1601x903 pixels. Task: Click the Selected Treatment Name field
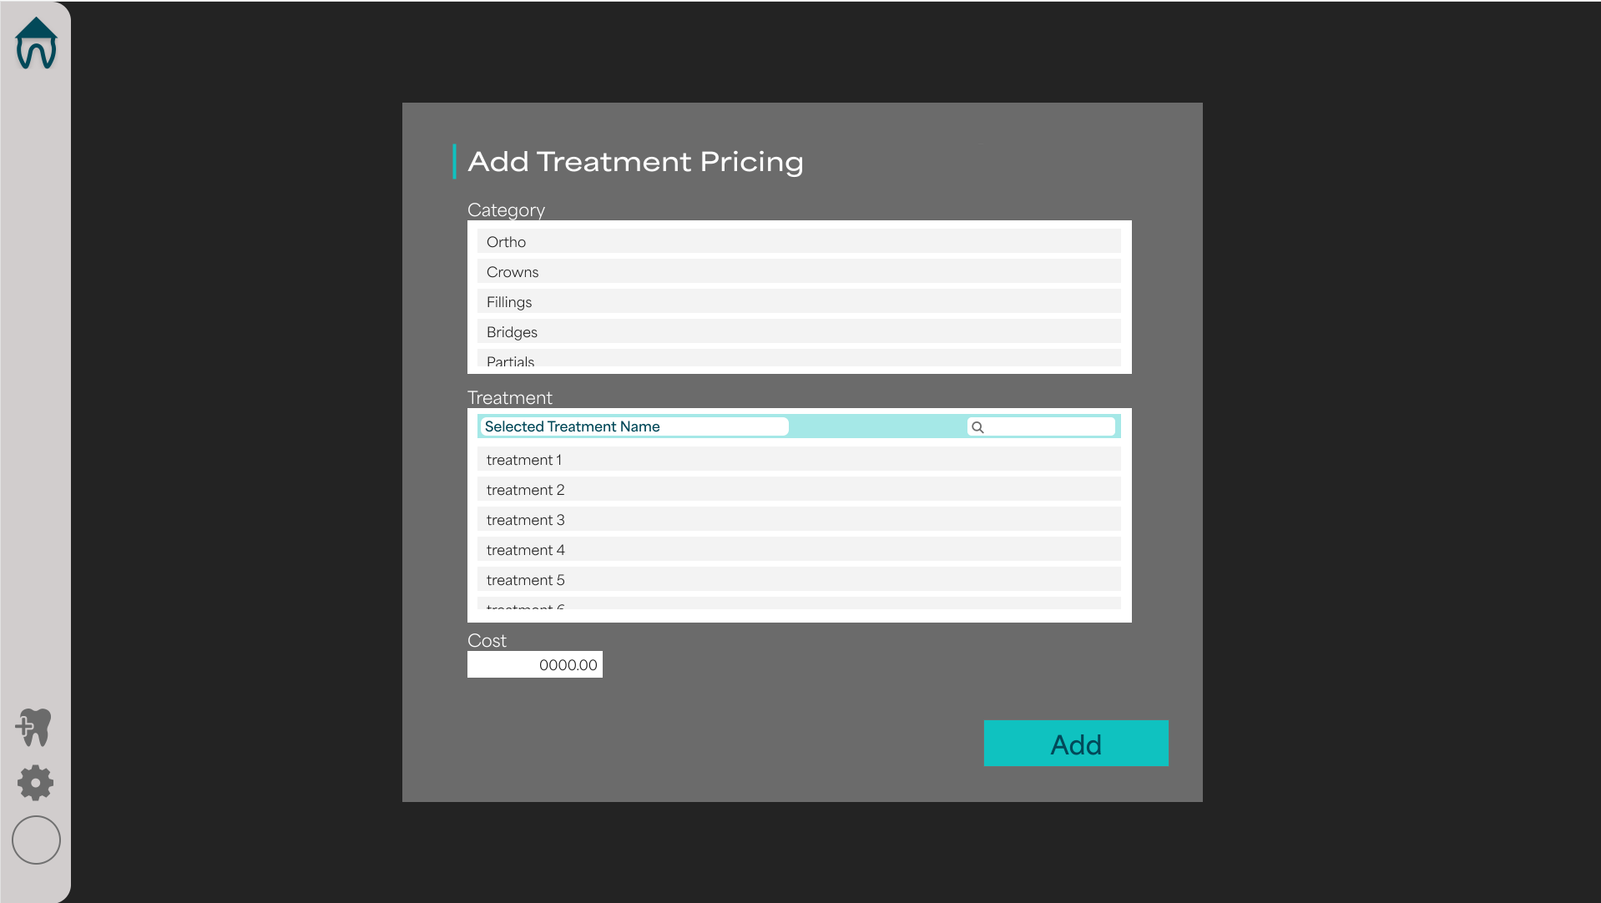point(634,426)
